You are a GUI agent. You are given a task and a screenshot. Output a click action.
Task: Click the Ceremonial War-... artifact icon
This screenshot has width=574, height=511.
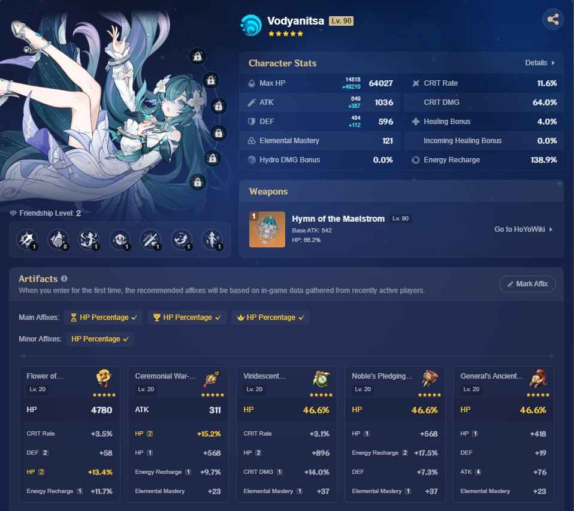pos(212,378)
